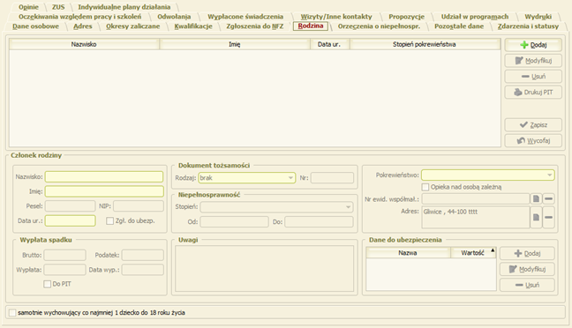This screenshot has width=572, height=328.
Task: Sort family list by Nazwisko column header
Action: pos(84,44)
